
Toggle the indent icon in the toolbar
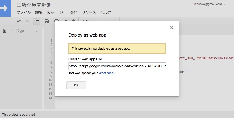(37, 22)
